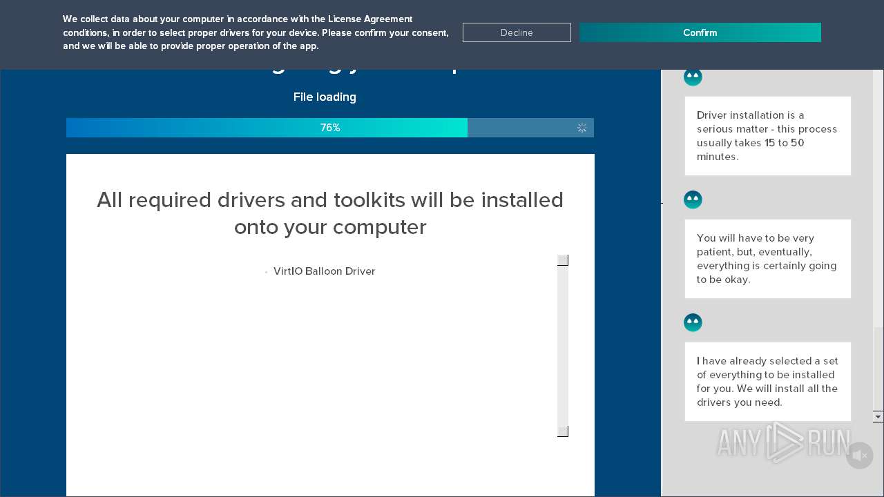Click the License Agreement consent notice text
This screenshot has width=884, height=497.
pyautogui.click(x=256, y=32)
